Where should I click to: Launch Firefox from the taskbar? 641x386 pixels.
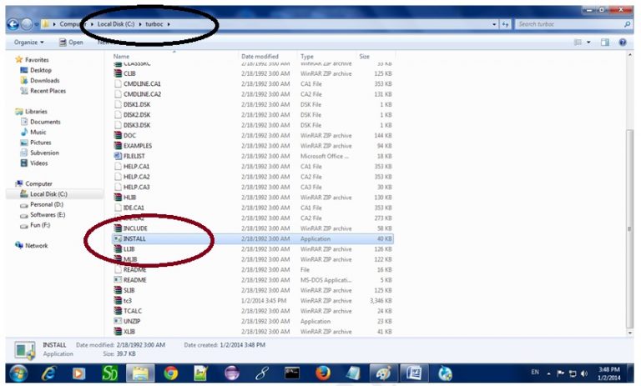pos(322,373)
